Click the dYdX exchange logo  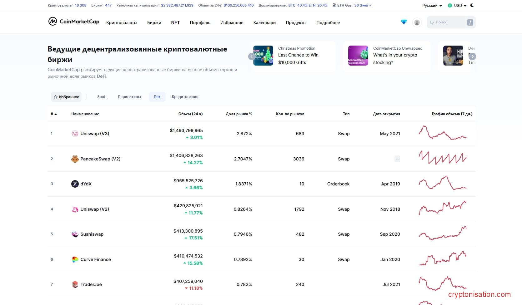75,184
